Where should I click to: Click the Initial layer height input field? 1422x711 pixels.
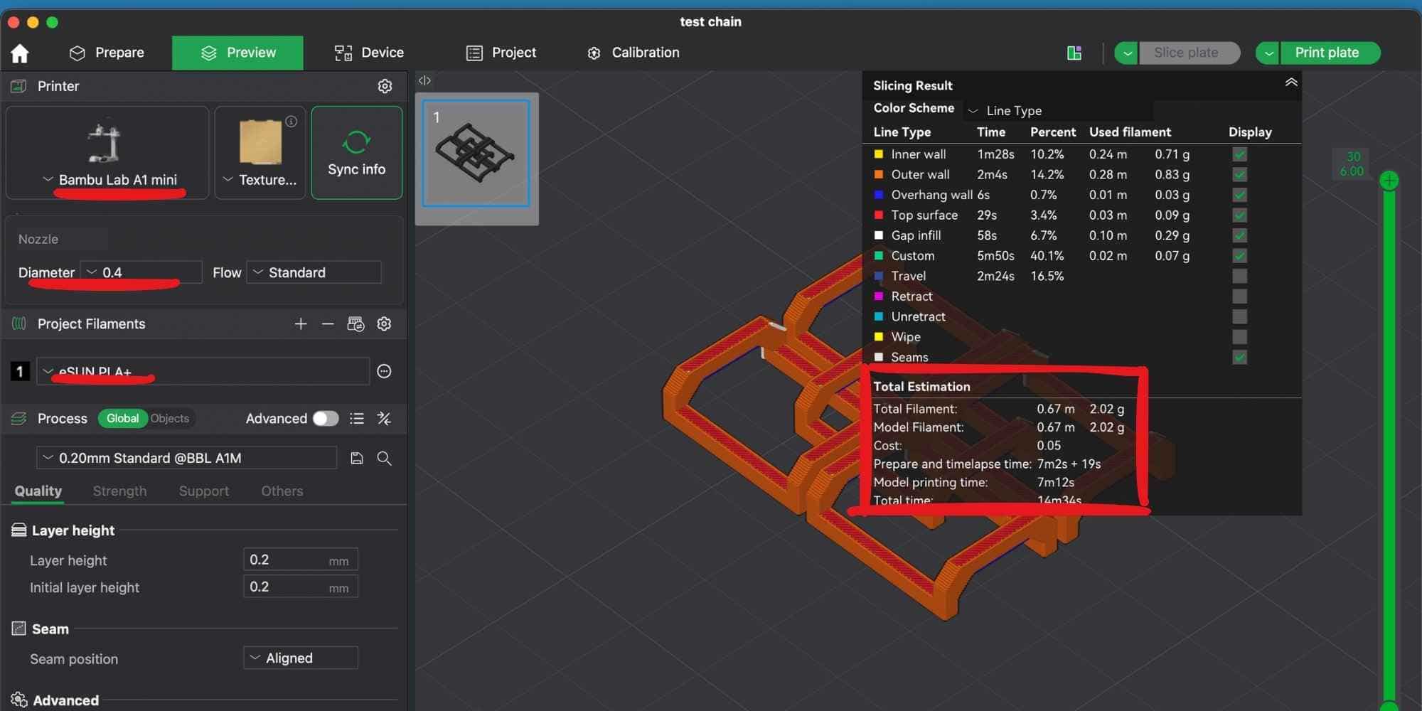pyautogui.click(x=300, y=587)
